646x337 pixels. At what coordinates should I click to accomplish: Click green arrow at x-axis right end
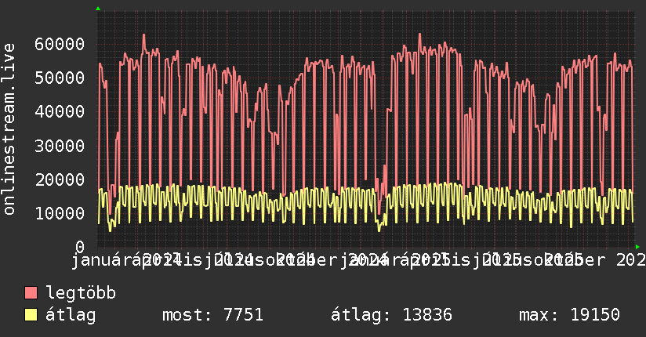tap(637, 247)
